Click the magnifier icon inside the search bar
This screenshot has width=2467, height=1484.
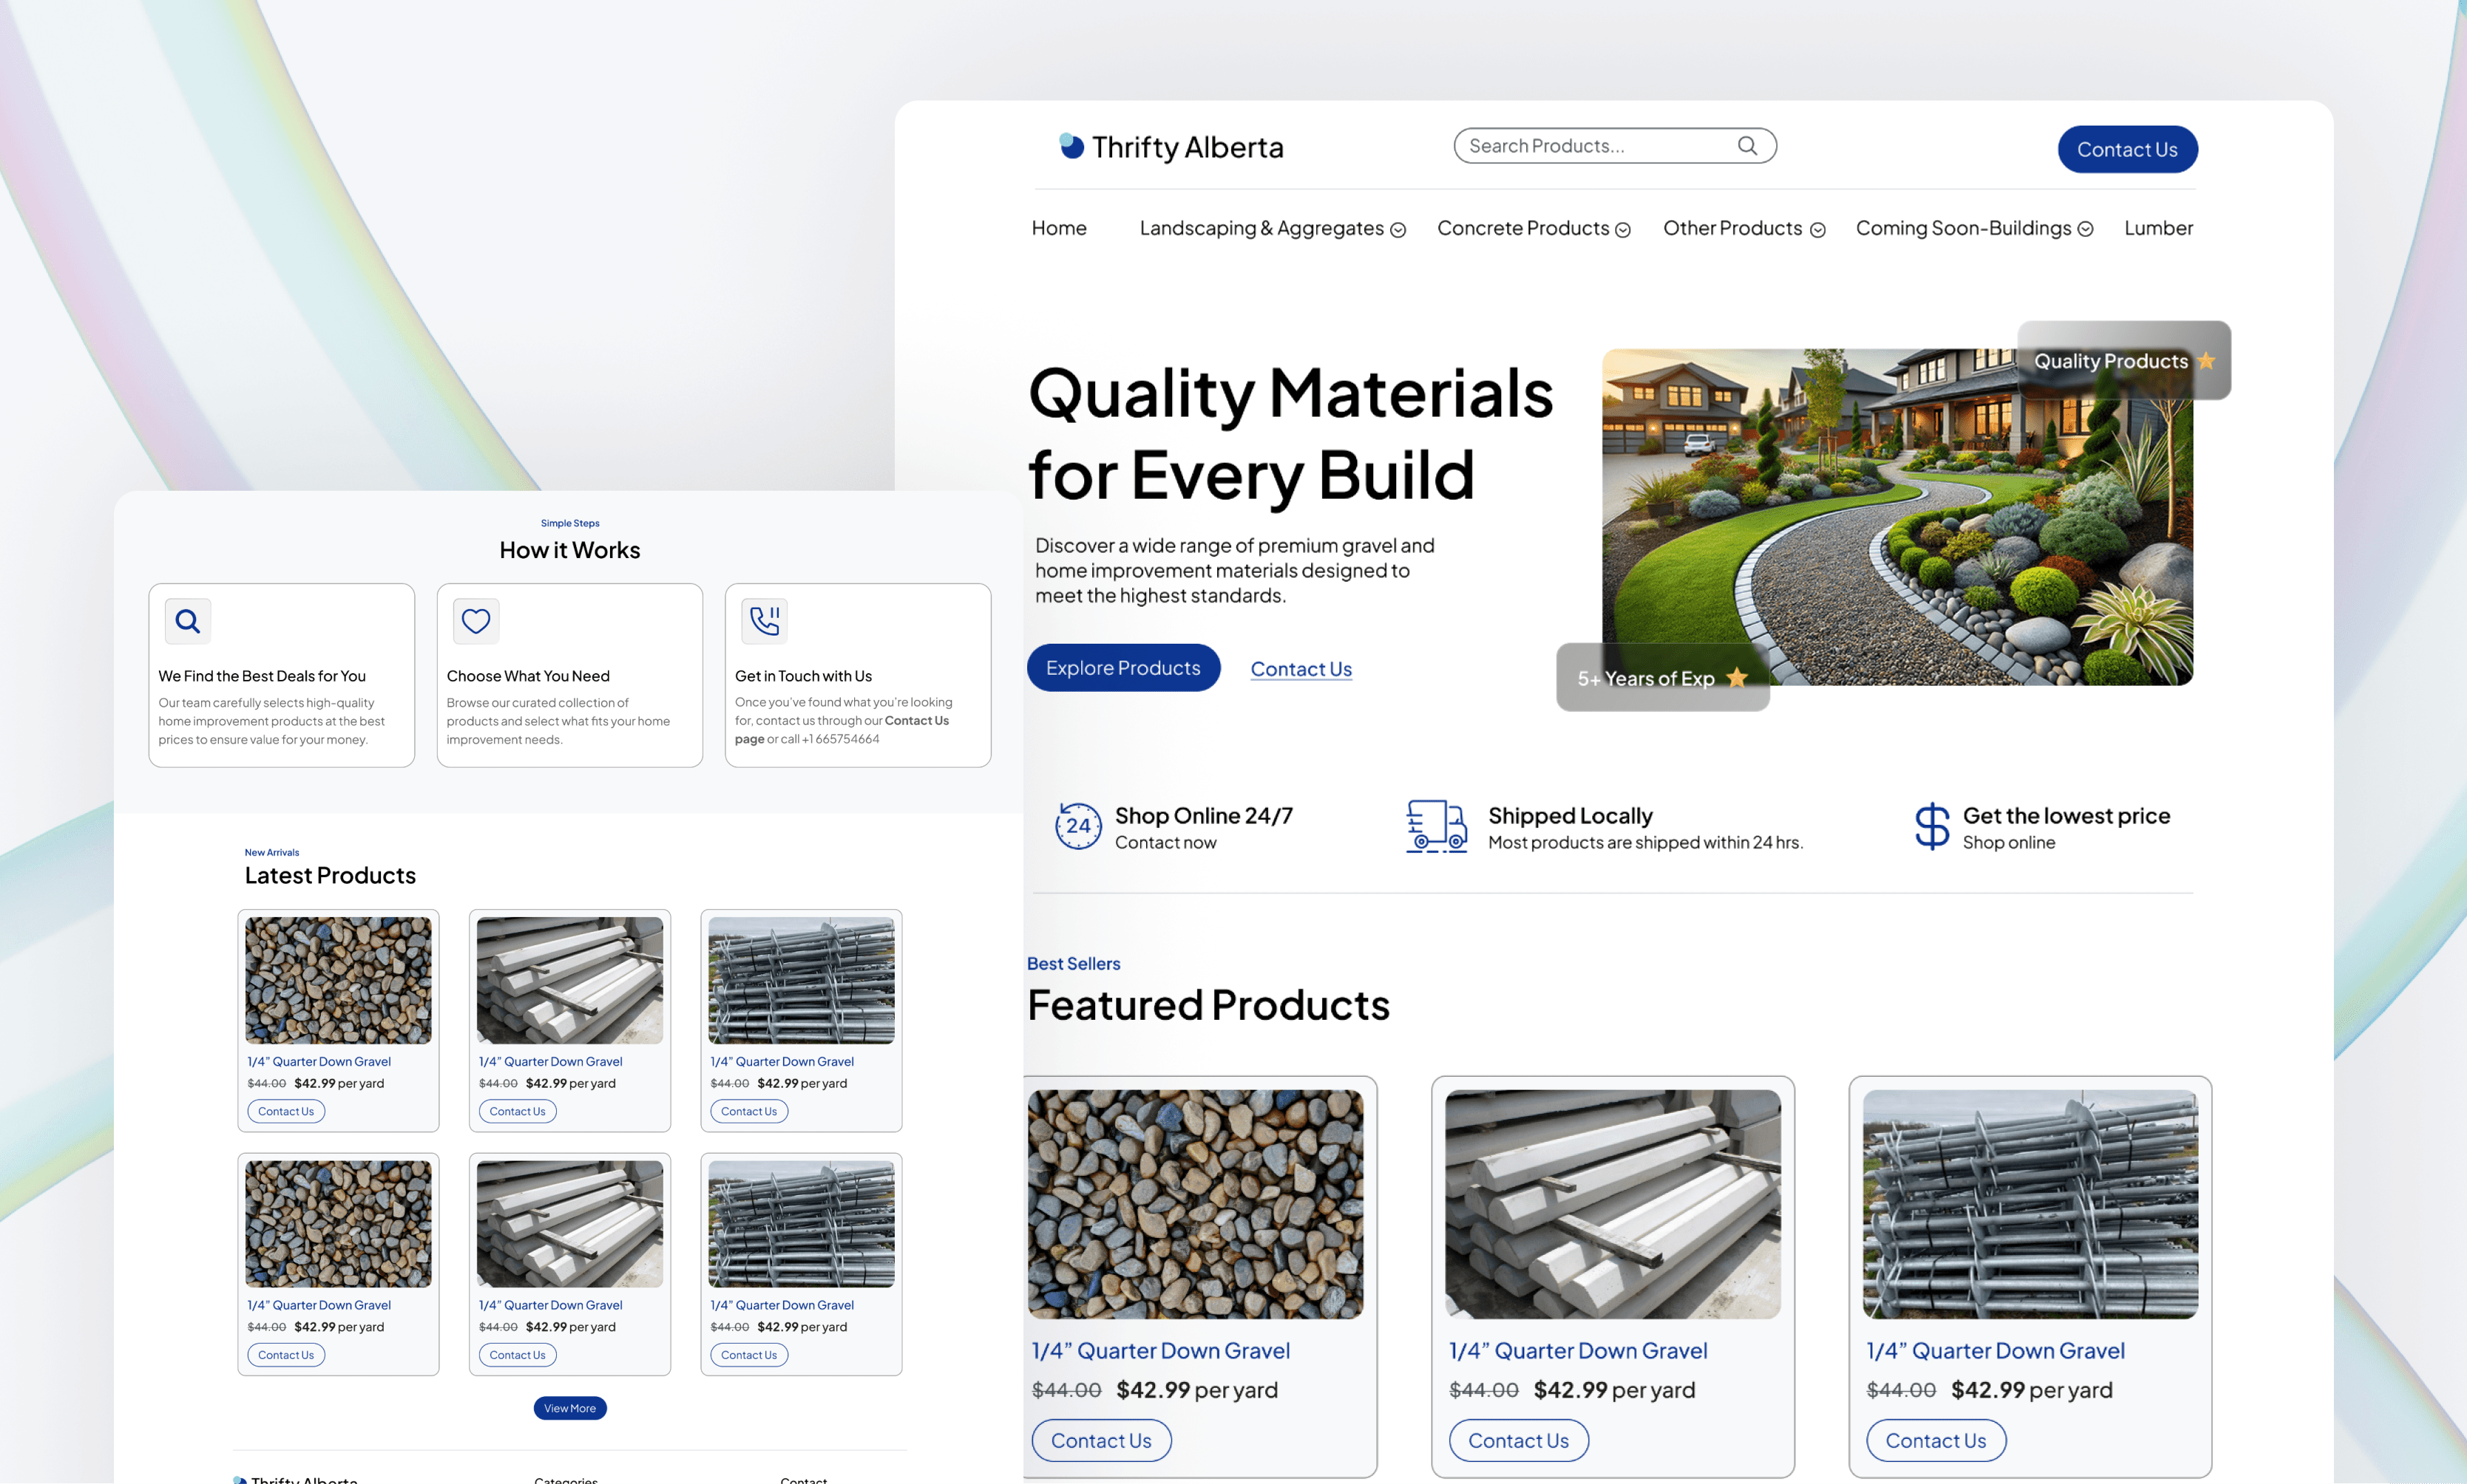point(1747,146)
